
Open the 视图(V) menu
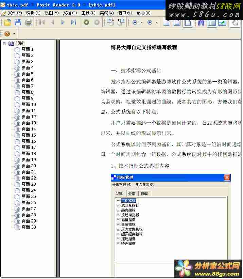[51, 13]
